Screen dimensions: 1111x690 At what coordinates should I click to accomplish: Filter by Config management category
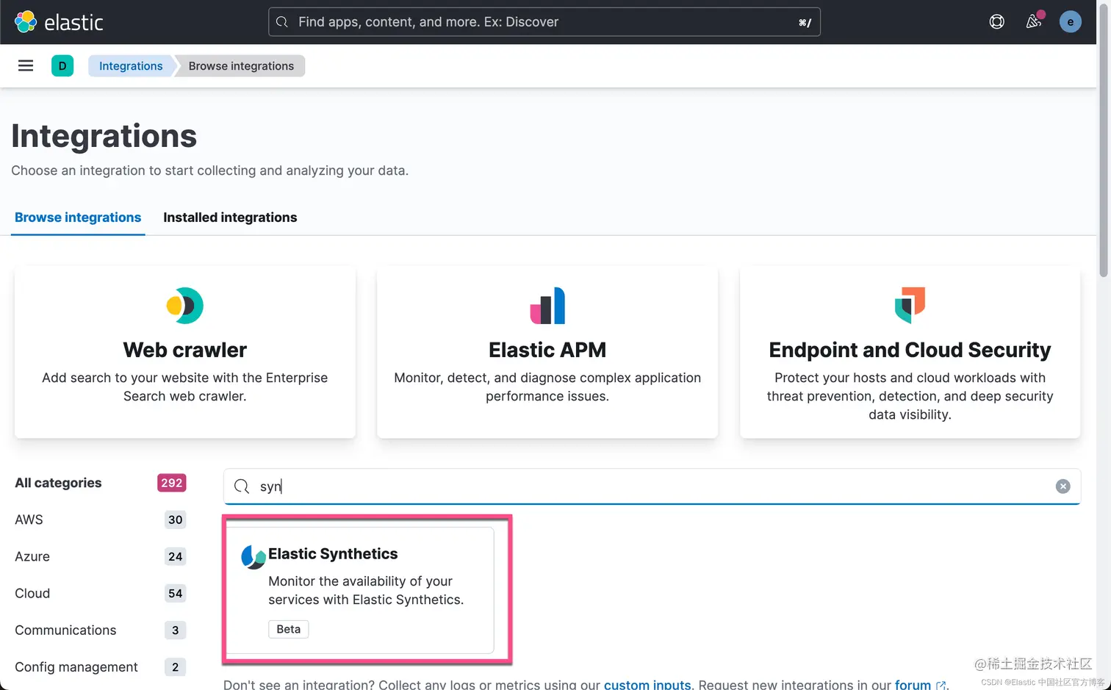click(76, 666)
